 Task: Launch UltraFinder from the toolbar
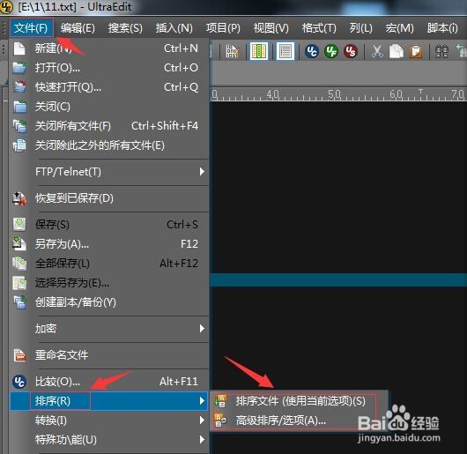(331, 51)
